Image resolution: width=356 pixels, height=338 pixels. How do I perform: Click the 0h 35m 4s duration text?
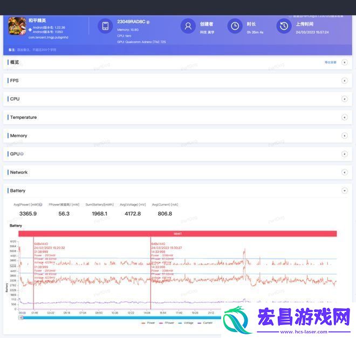click(255, 32)
